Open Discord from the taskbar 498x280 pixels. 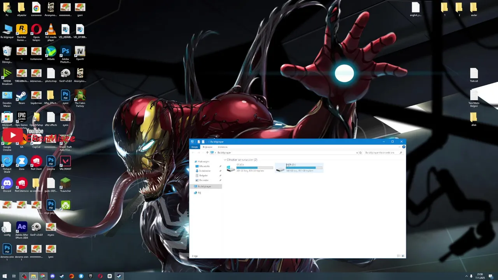click(53, 276)
